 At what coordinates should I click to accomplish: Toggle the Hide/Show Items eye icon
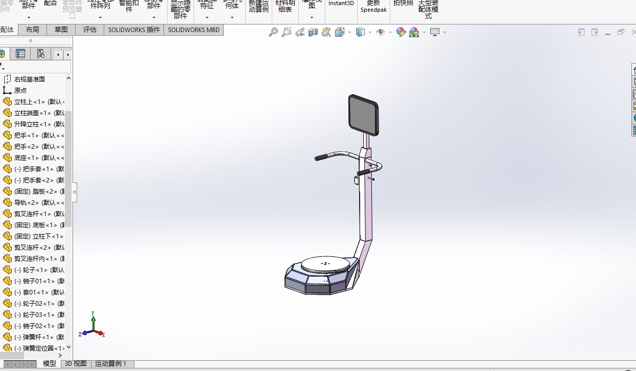click(381, 32)
